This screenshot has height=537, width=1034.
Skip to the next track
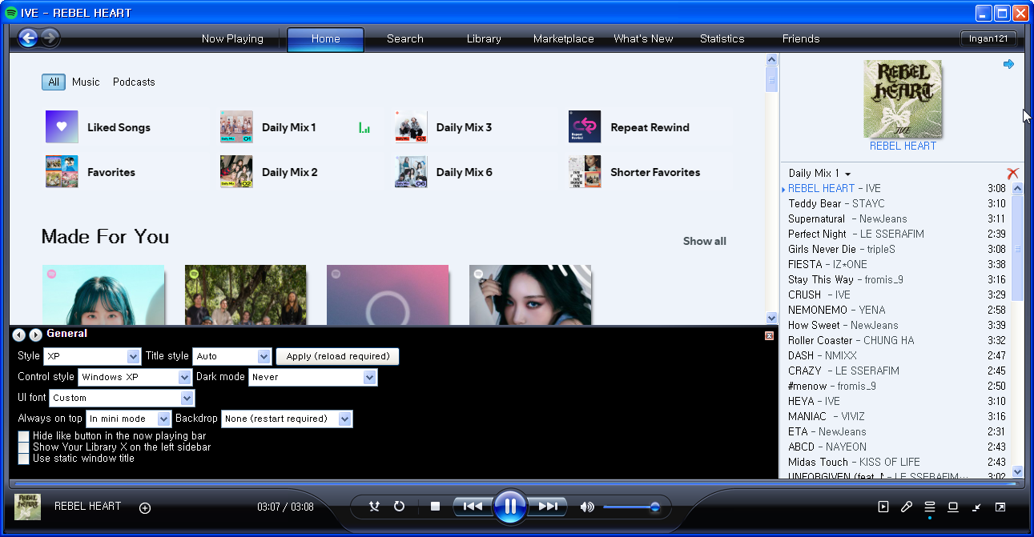click(548, 507)
